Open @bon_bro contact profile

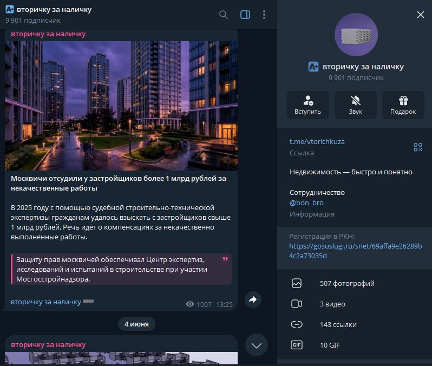306,203
